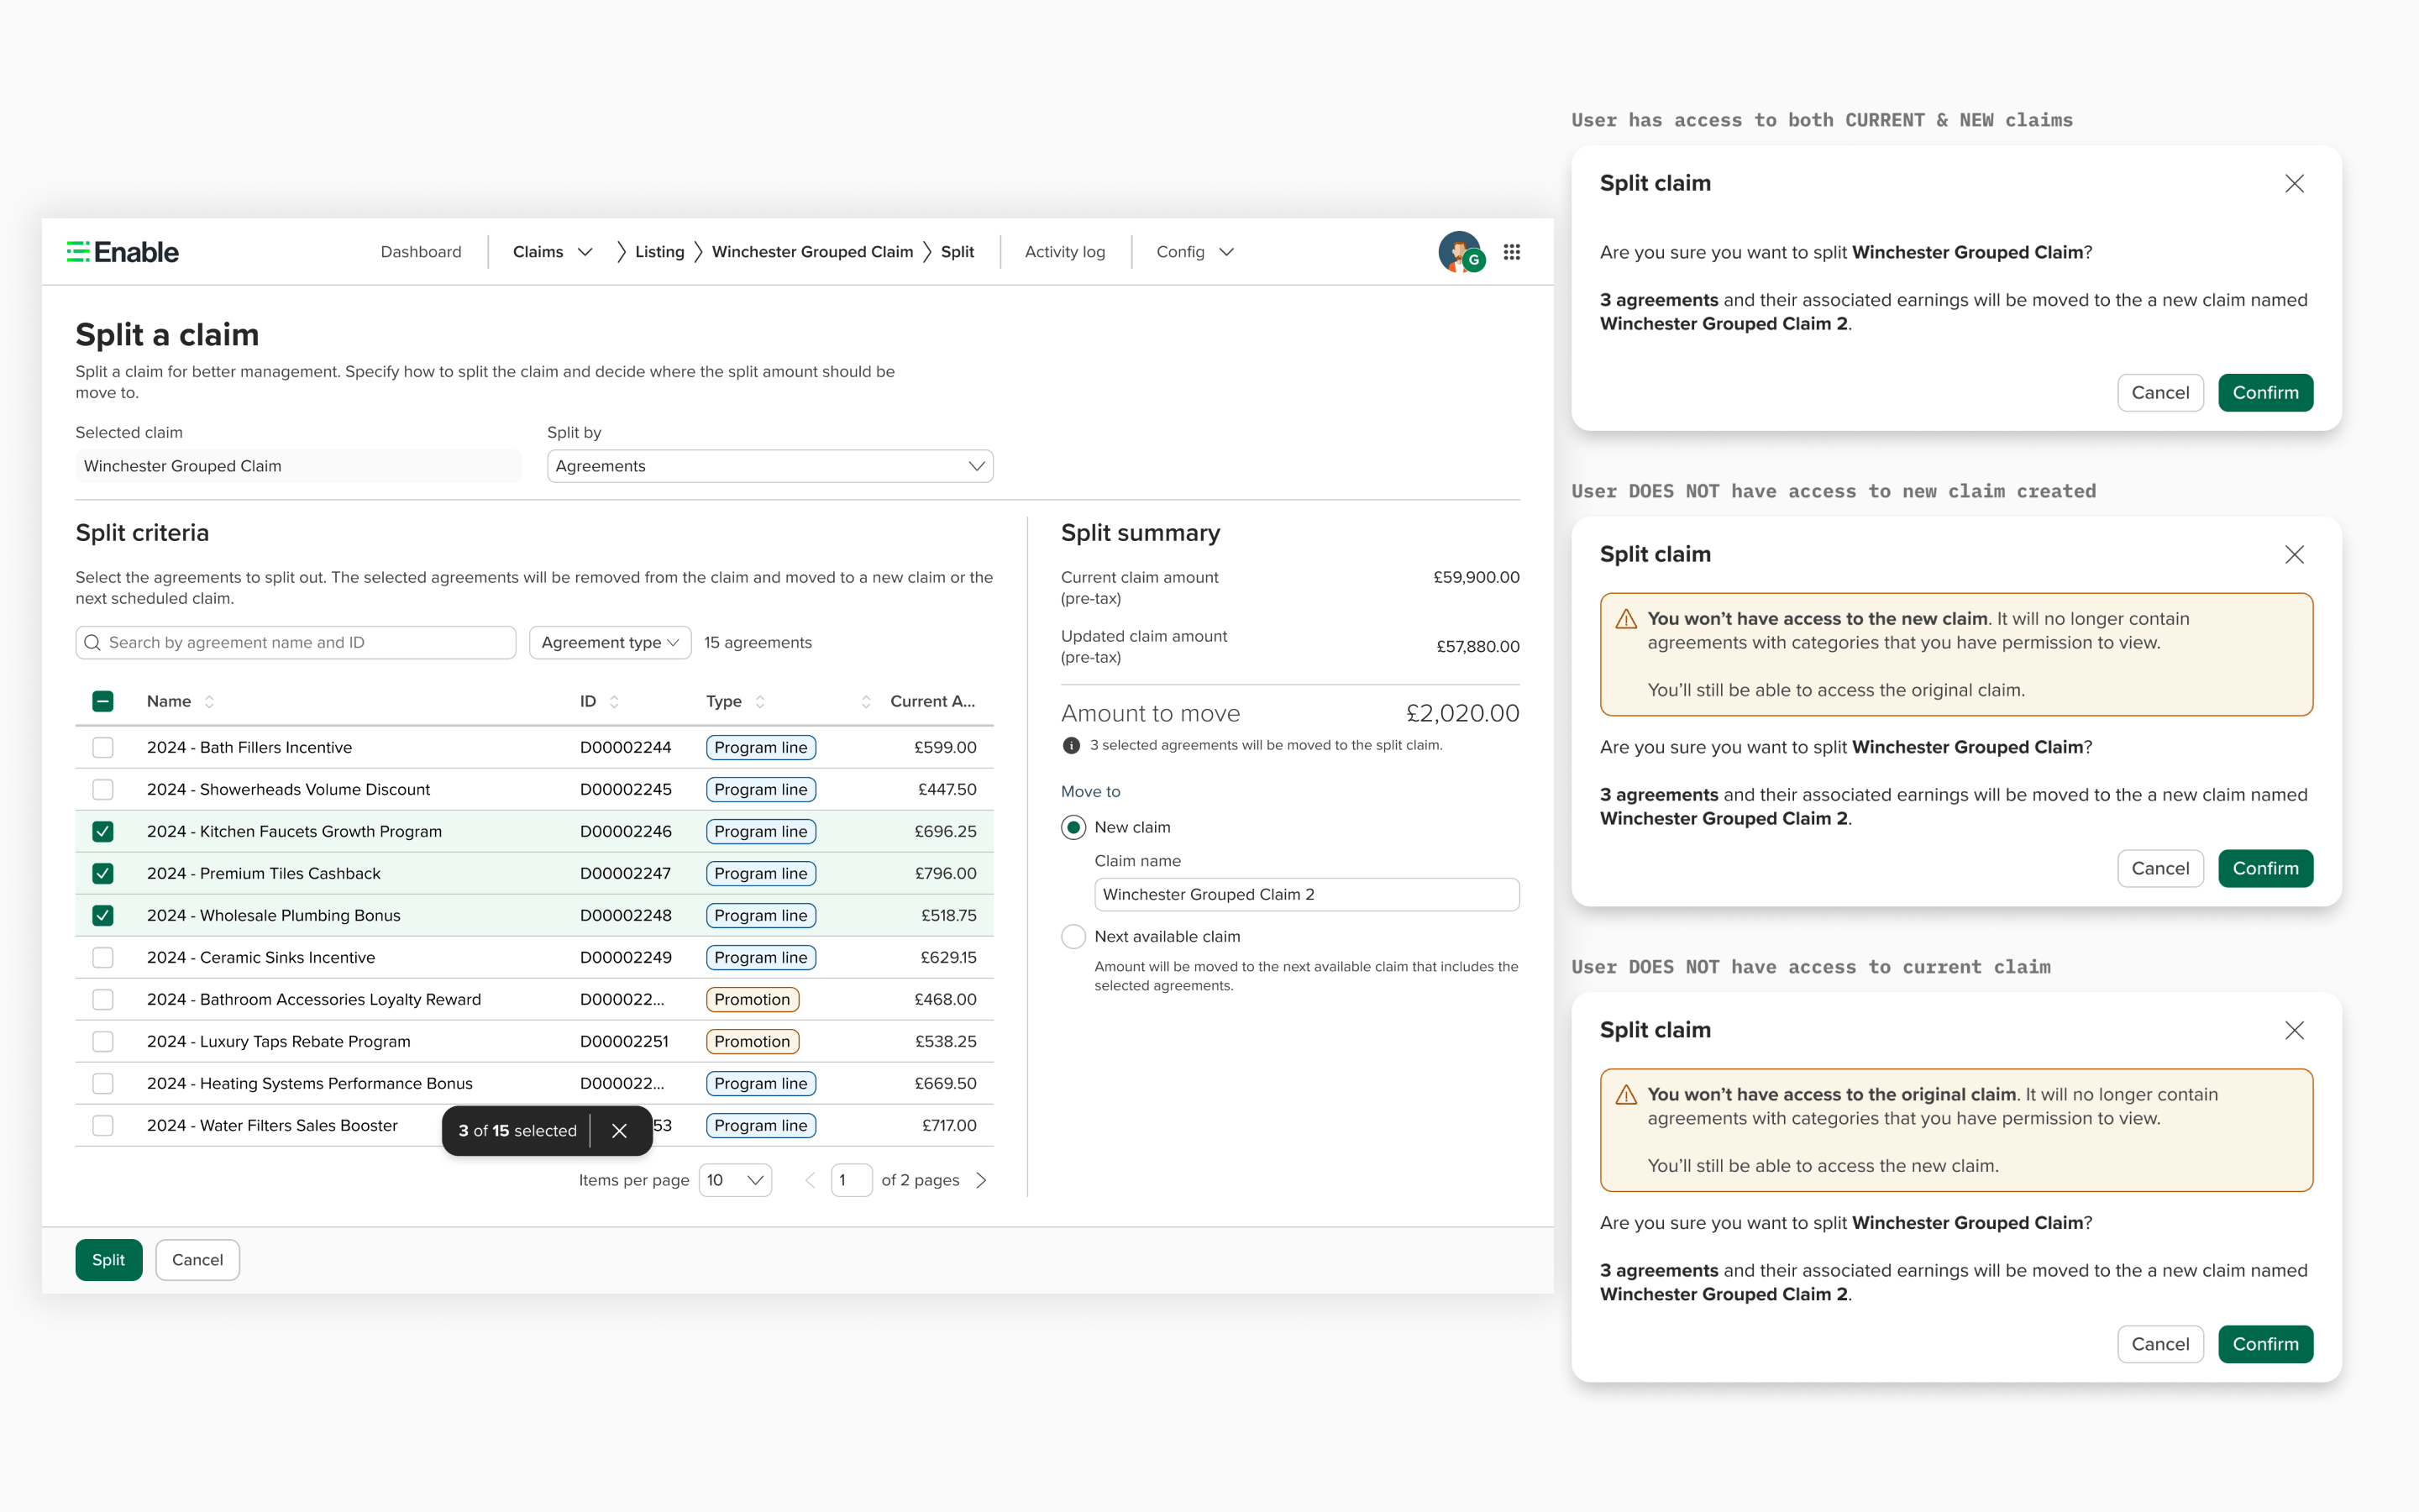Confirm in the no-access-to-new-claim dialog
2419x1512 pixels.
2265,869
